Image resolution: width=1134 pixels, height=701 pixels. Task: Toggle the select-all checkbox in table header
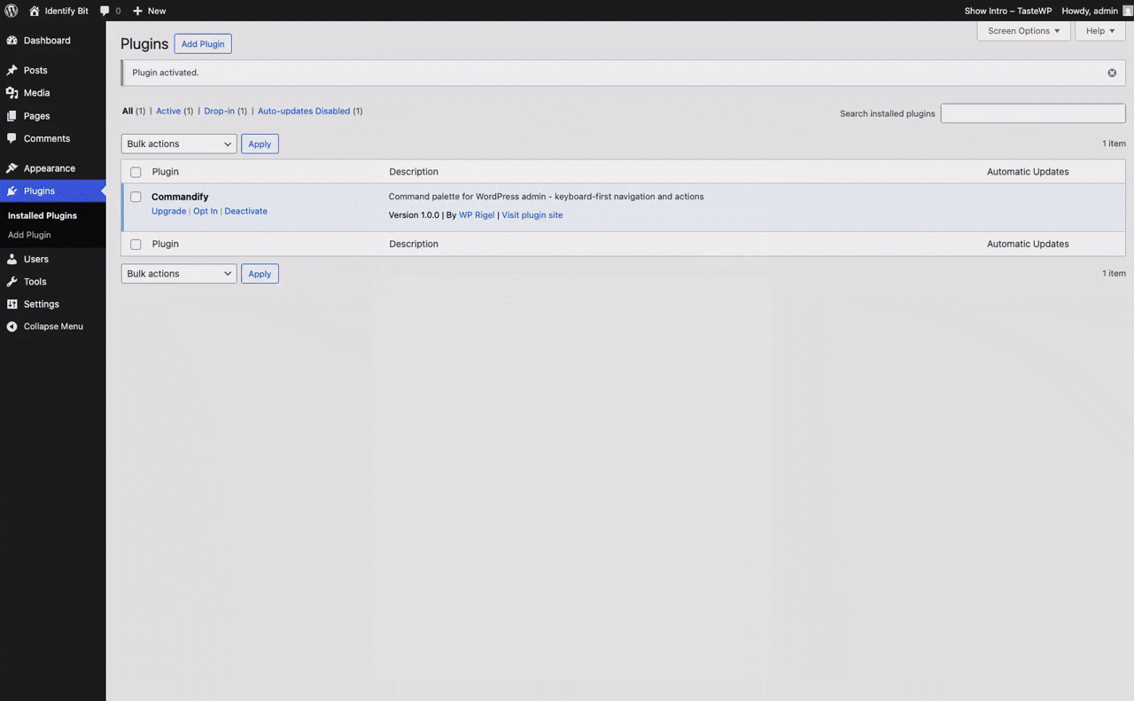tap(136, 172)
